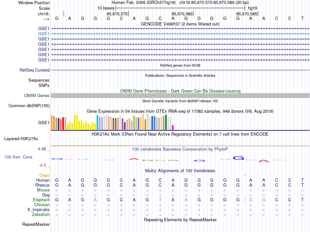Click the dark green GTEx expression bar
The height and width of the screenshot is (232, 310).
tap(166, 122)
